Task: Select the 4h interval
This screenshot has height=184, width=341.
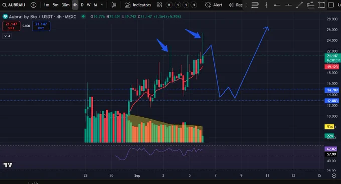Action: [75, 5]
